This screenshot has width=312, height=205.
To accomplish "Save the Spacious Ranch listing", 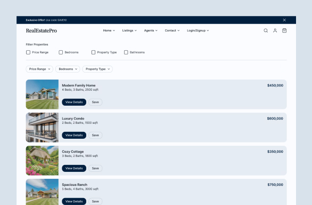I will 95,201.
